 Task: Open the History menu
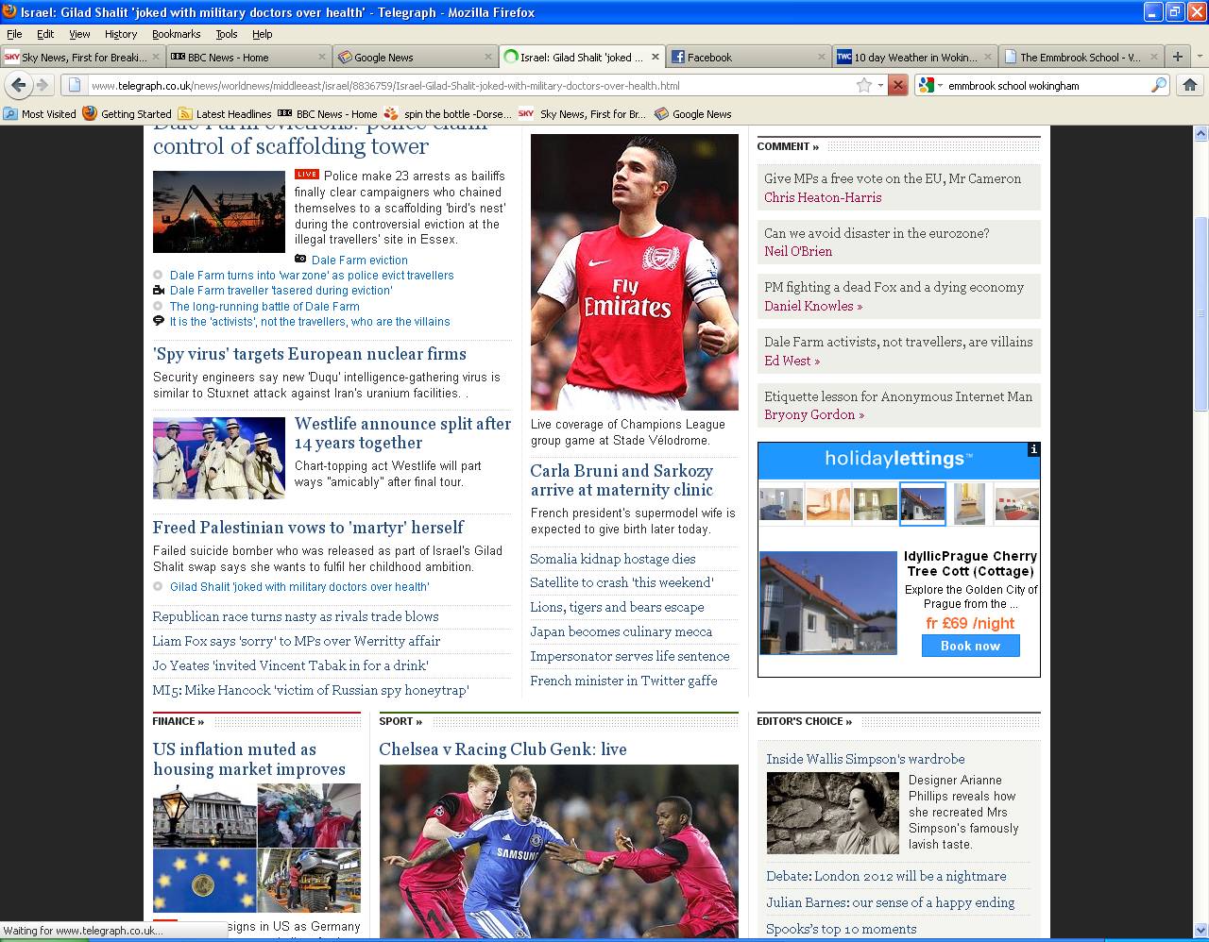tap(121, 34)
